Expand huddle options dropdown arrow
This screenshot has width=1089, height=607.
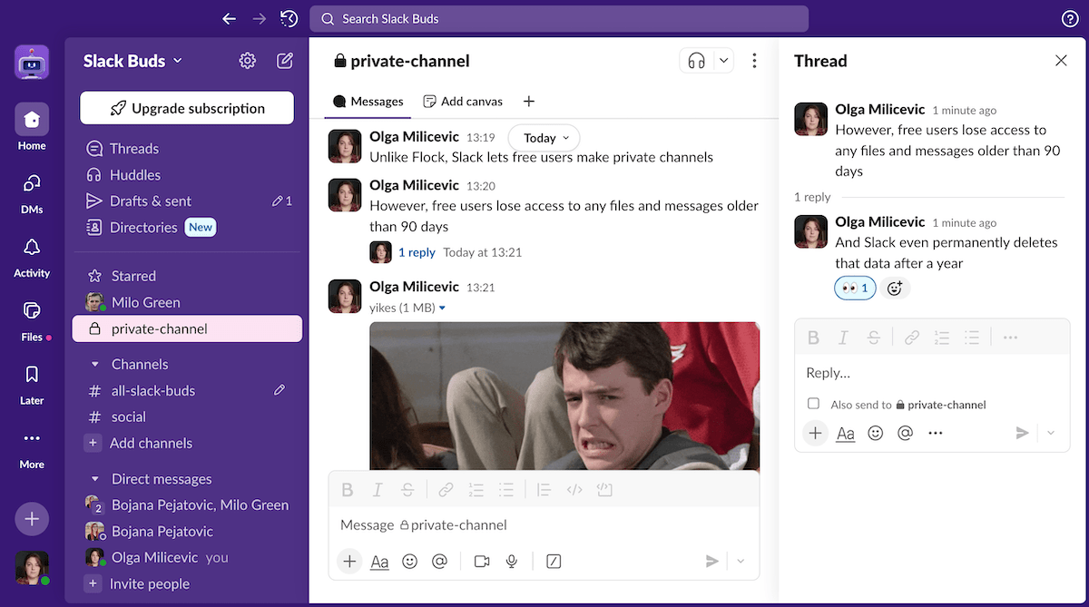pyautogui.click(x=723, y=61)
